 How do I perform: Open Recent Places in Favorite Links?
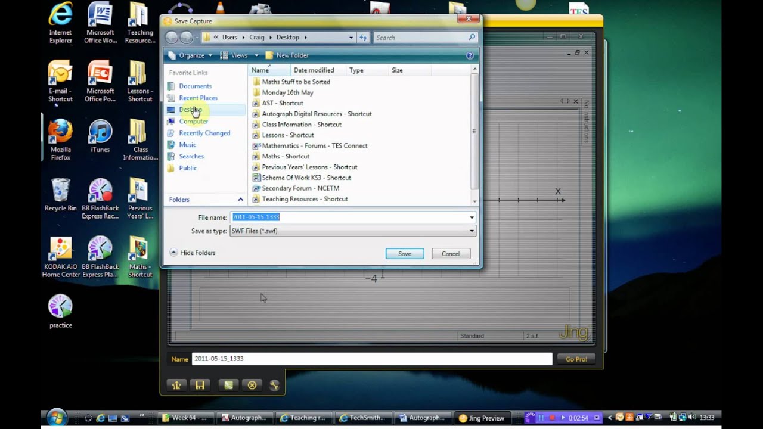(x=198, y=98)
